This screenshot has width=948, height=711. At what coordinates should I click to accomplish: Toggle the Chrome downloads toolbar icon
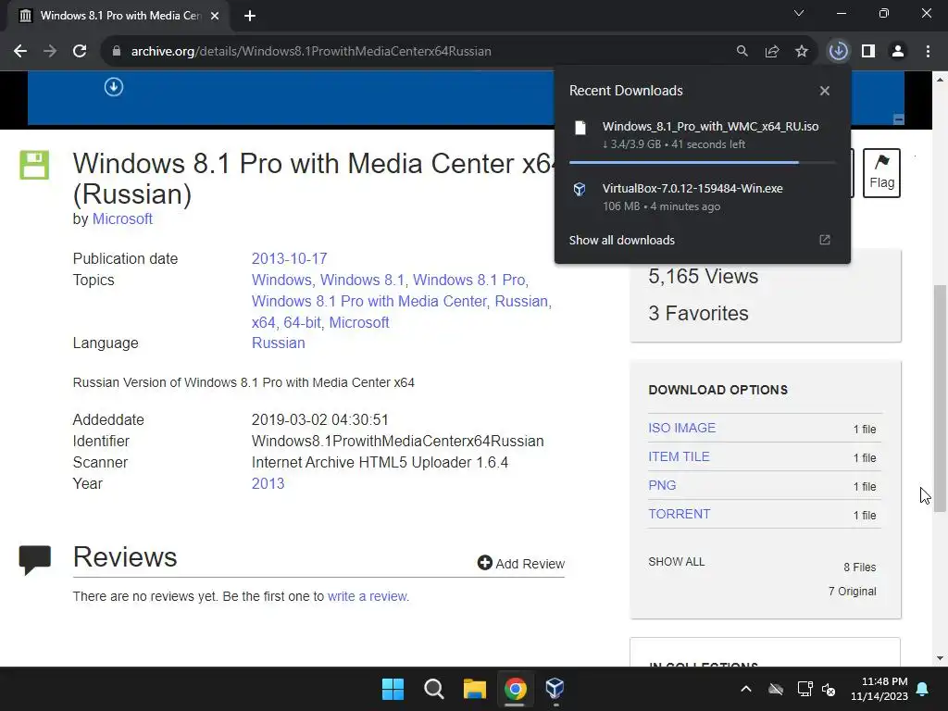(x=838, y=51)
